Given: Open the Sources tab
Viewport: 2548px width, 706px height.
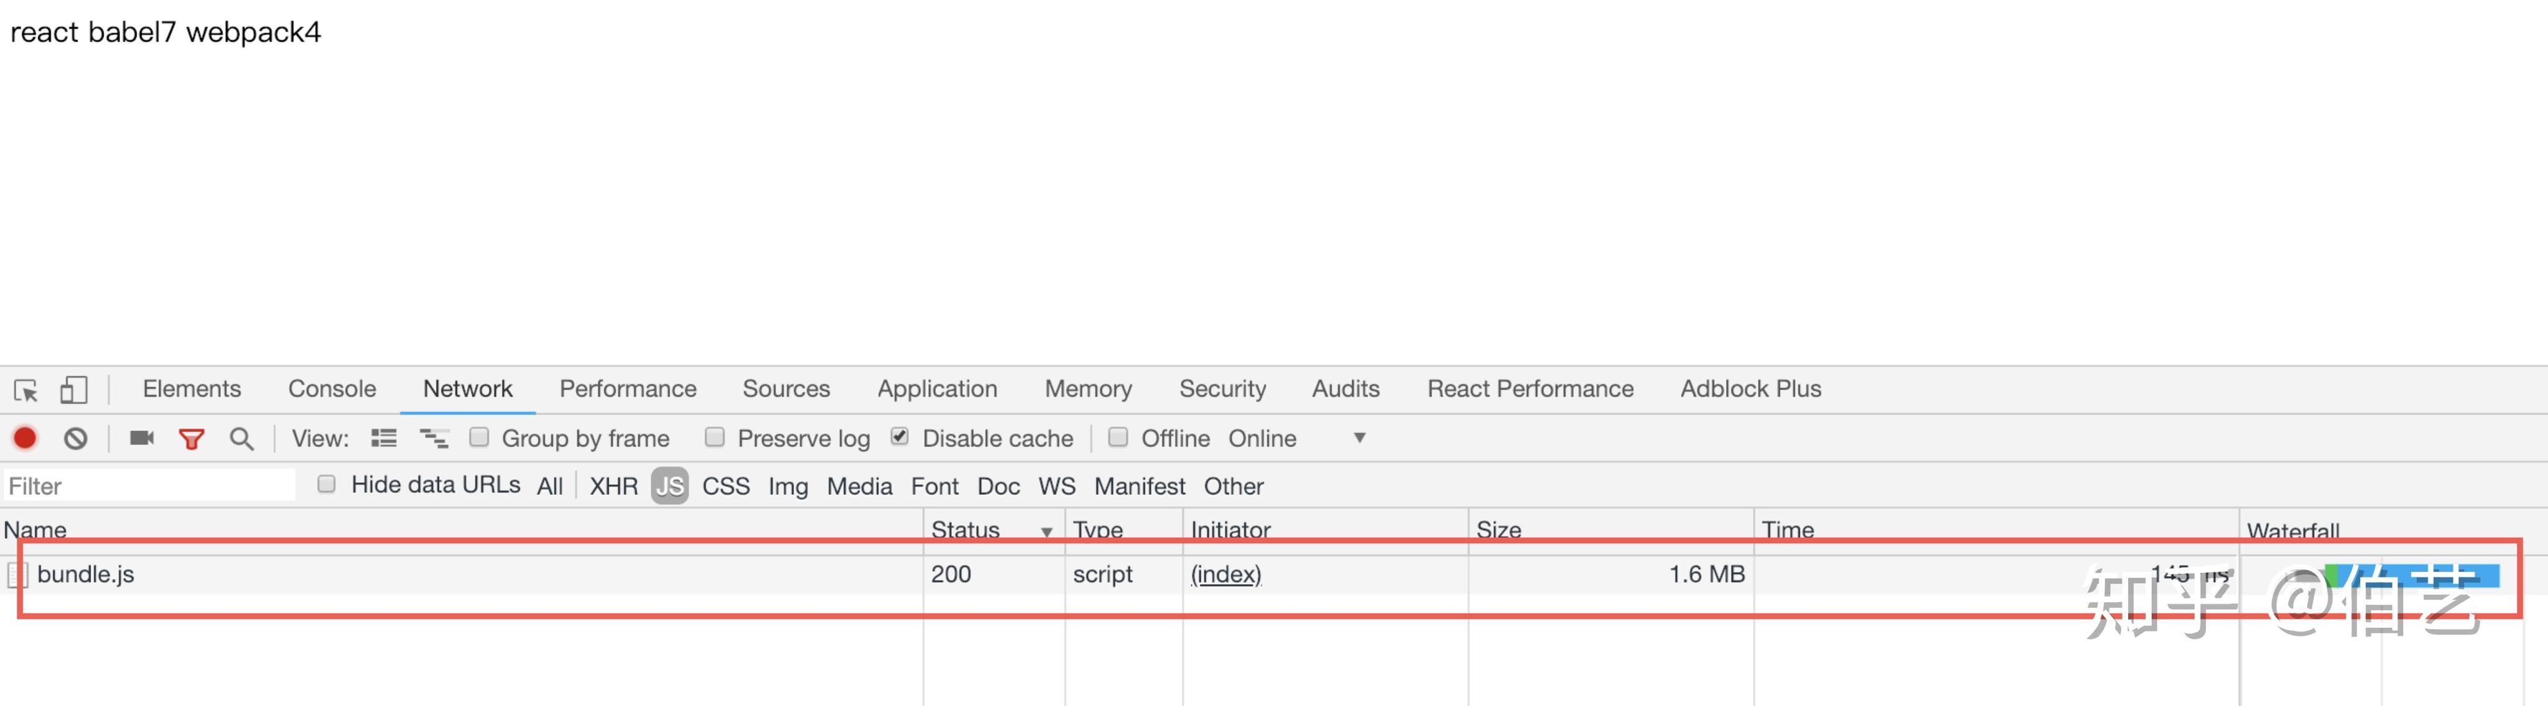Looking at the screenshot, I should coord(786,388).
